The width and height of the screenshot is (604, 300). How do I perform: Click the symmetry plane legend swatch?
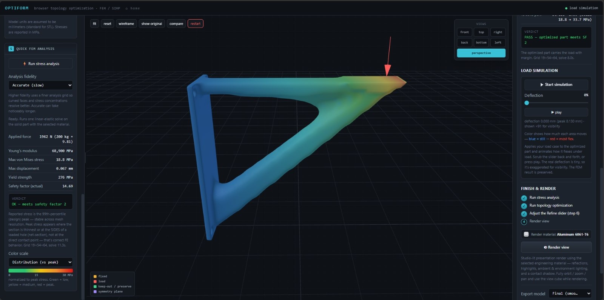coord(95,292)
